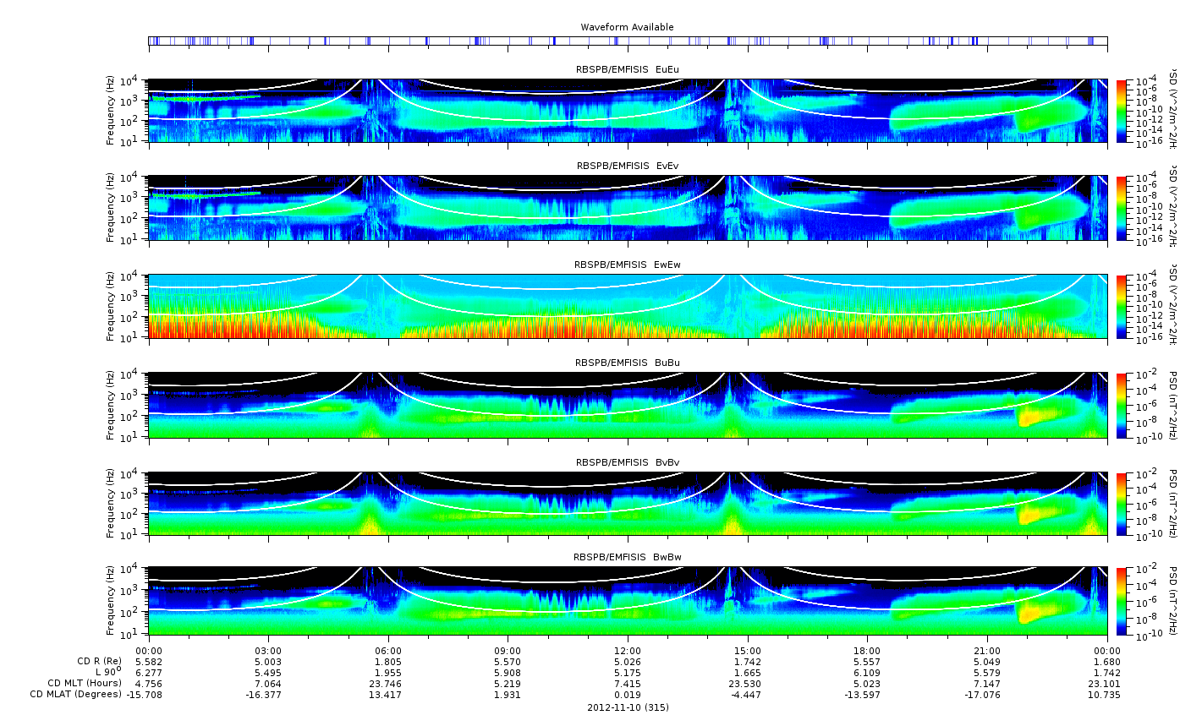Click the Frequency (Hz) axis label of the EwEw panel
Screen dimensions: 1191x726
[111, 307]
